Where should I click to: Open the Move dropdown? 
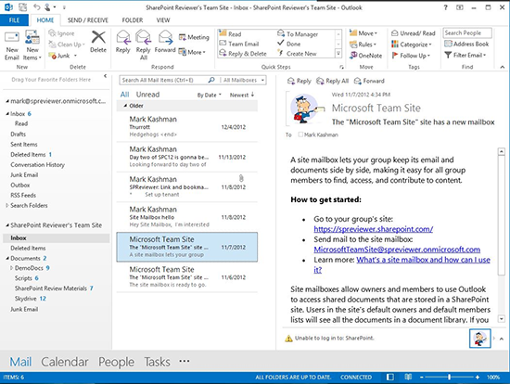pos(363,33)
